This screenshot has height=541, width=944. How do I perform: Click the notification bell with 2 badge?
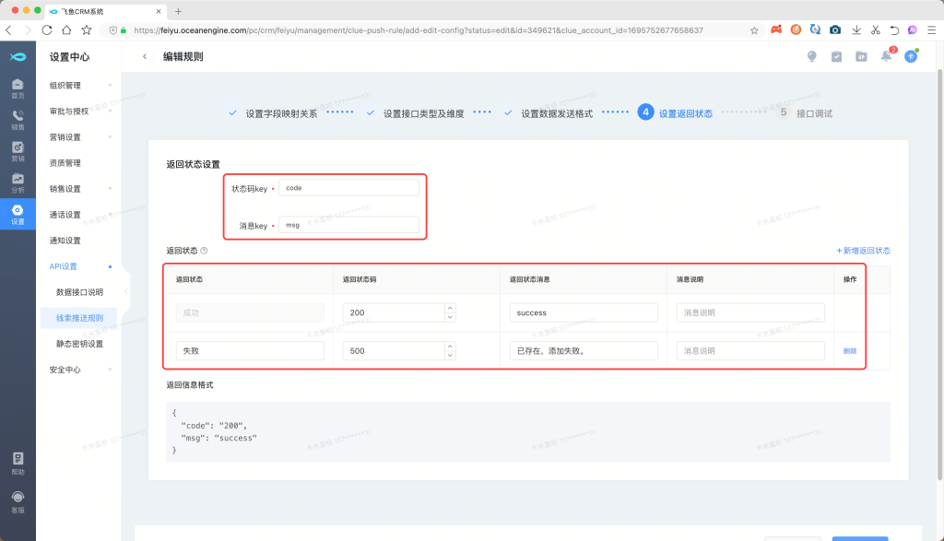(886, 56)
